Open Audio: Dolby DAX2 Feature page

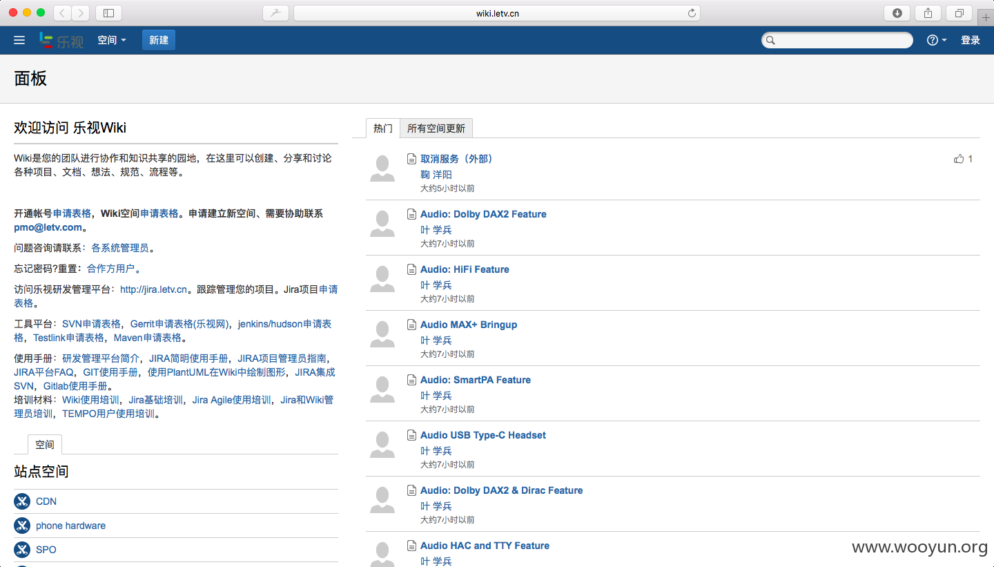(483, 214)
